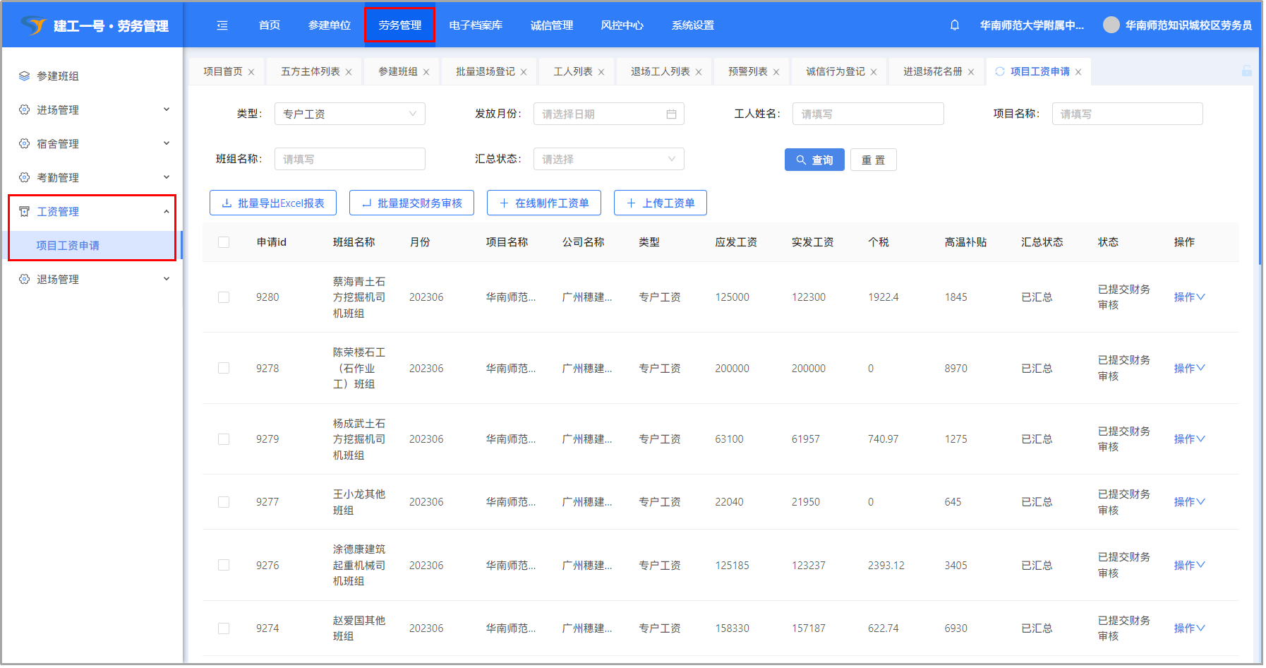Tick the select-all checkbox in table header
Screen dimensions: 1266x668
coord(224,242)
